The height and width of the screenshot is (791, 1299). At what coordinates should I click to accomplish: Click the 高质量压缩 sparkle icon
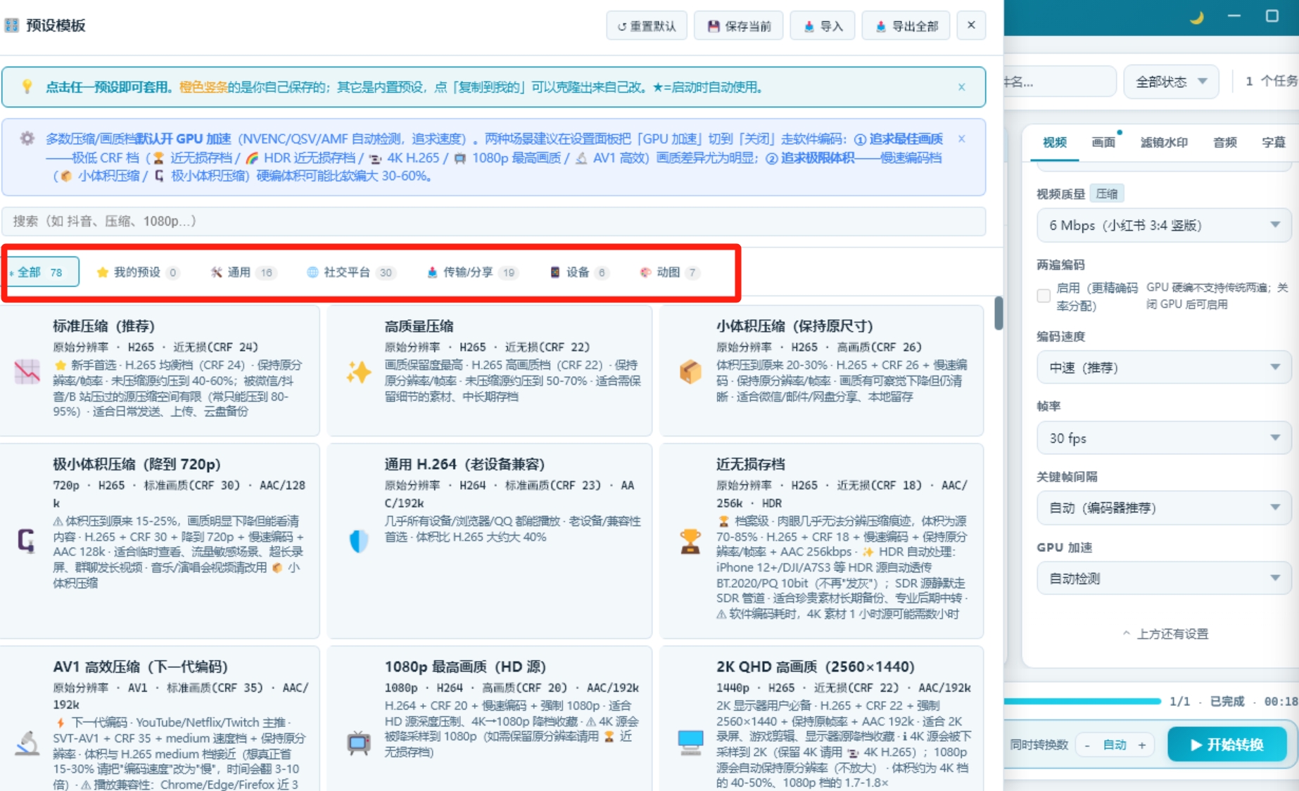coord(359,371)
